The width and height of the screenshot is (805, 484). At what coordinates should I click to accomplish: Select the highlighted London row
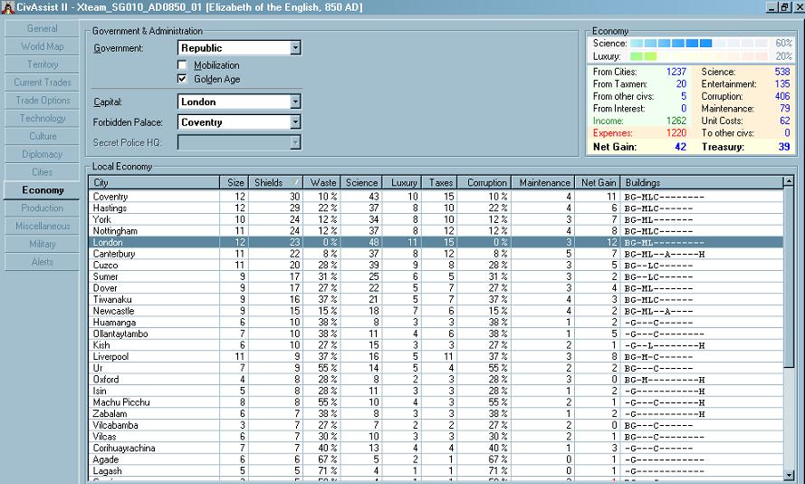click(436, 242)
